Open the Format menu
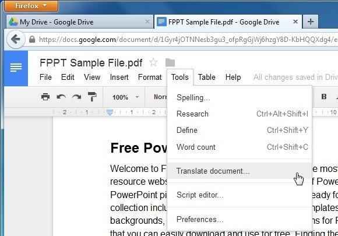This screenshot has width=338, height=236. coord(150,77)
